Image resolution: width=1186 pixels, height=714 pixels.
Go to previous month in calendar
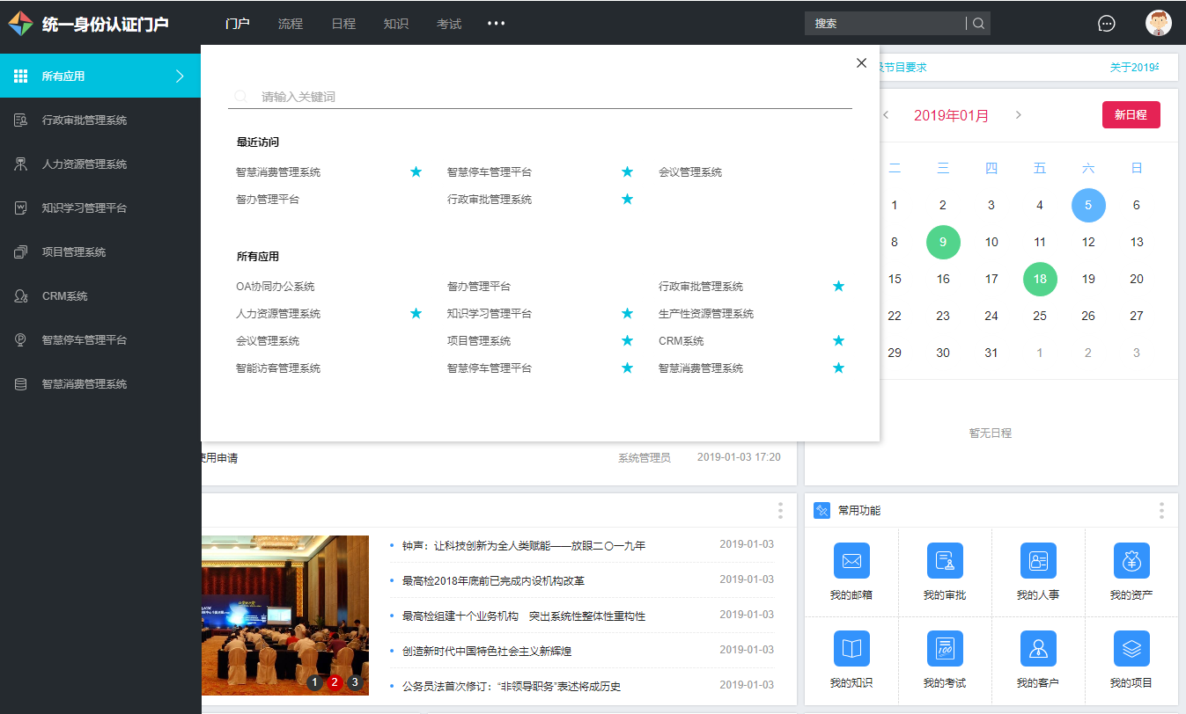pyautogui.click(x=886, y=115)
